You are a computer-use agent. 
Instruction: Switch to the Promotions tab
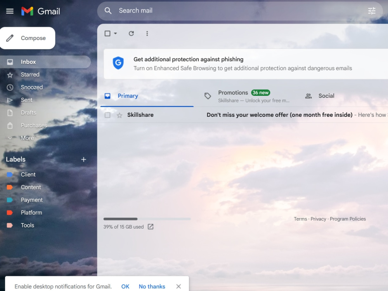click(x=248, y=96)
